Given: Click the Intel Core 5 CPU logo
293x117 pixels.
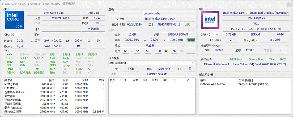Looking at the screenshot, I should click(15, 20).
